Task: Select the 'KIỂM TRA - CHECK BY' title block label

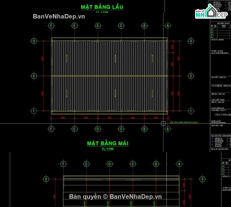Action: click(218, 94)
